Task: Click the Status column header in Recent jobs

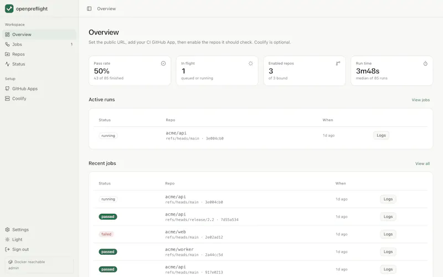Action: coord(105,183)
